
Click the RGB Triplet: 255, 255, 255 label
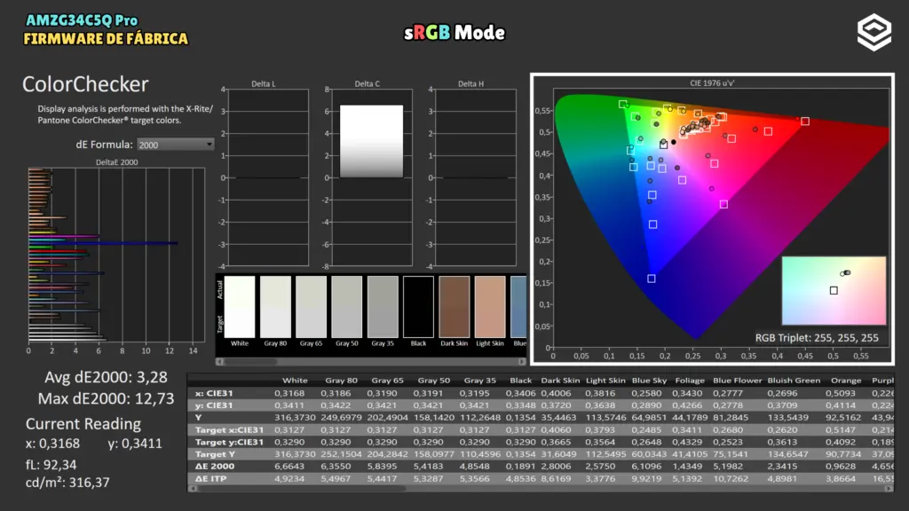point(817,338)
